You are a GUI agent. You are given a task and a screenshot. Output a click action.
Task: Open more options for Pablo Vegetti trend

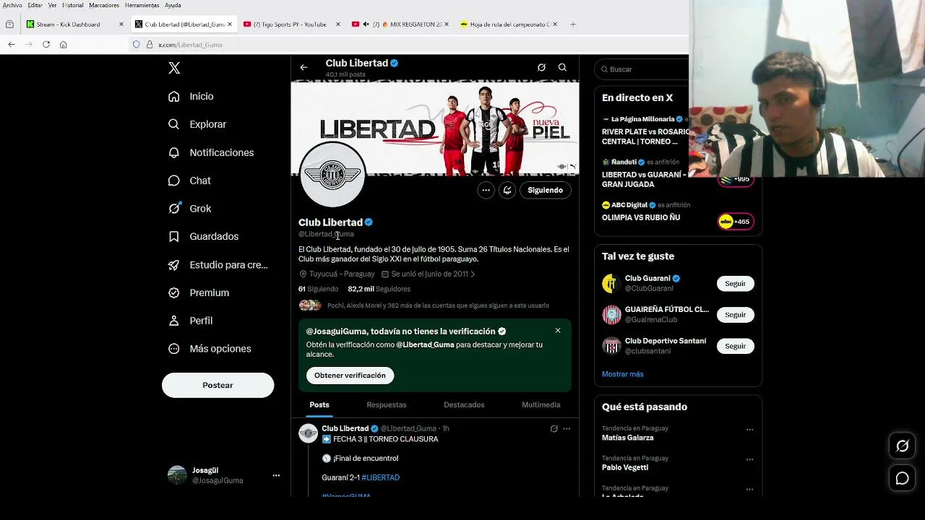749,459
